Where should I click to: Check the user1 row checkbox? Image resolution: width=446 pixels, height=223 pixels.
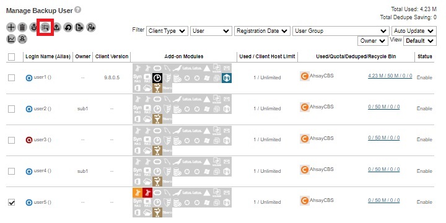pos(11,77)
